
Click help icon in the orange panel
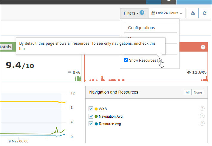click(203, 47)
